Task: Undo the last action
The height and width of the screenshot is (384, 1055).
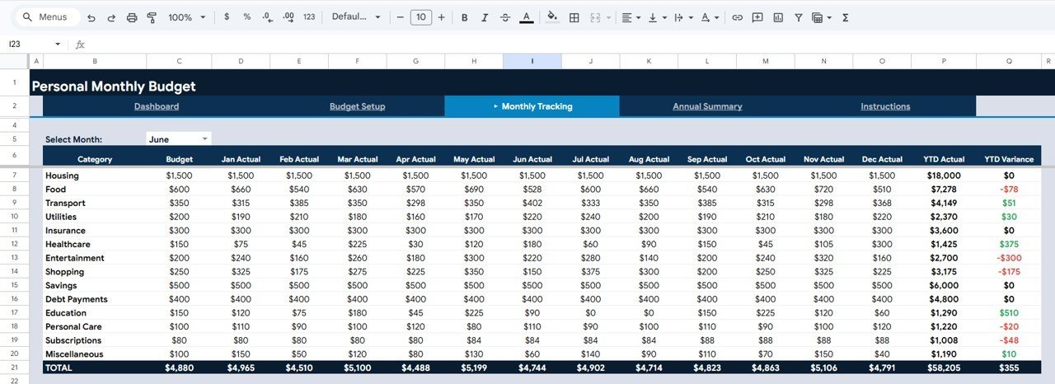Action: click(91, 17)
